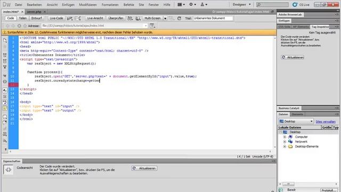Click Collapse Selection icon in coding toolbar
Image resolution: width=341 pixels, height=192 pixels.
pyautogui.click(x=5, y=61)
